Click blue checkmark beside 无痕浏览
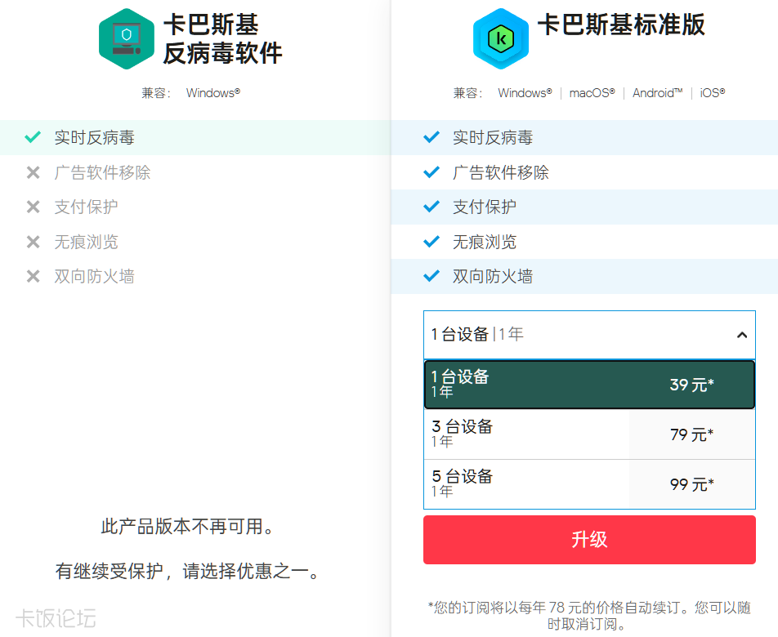The image size is (778, 637). 431,242
